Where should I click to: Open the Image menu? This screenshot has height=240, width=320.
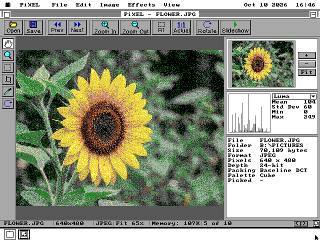click(x=109, y=4)
